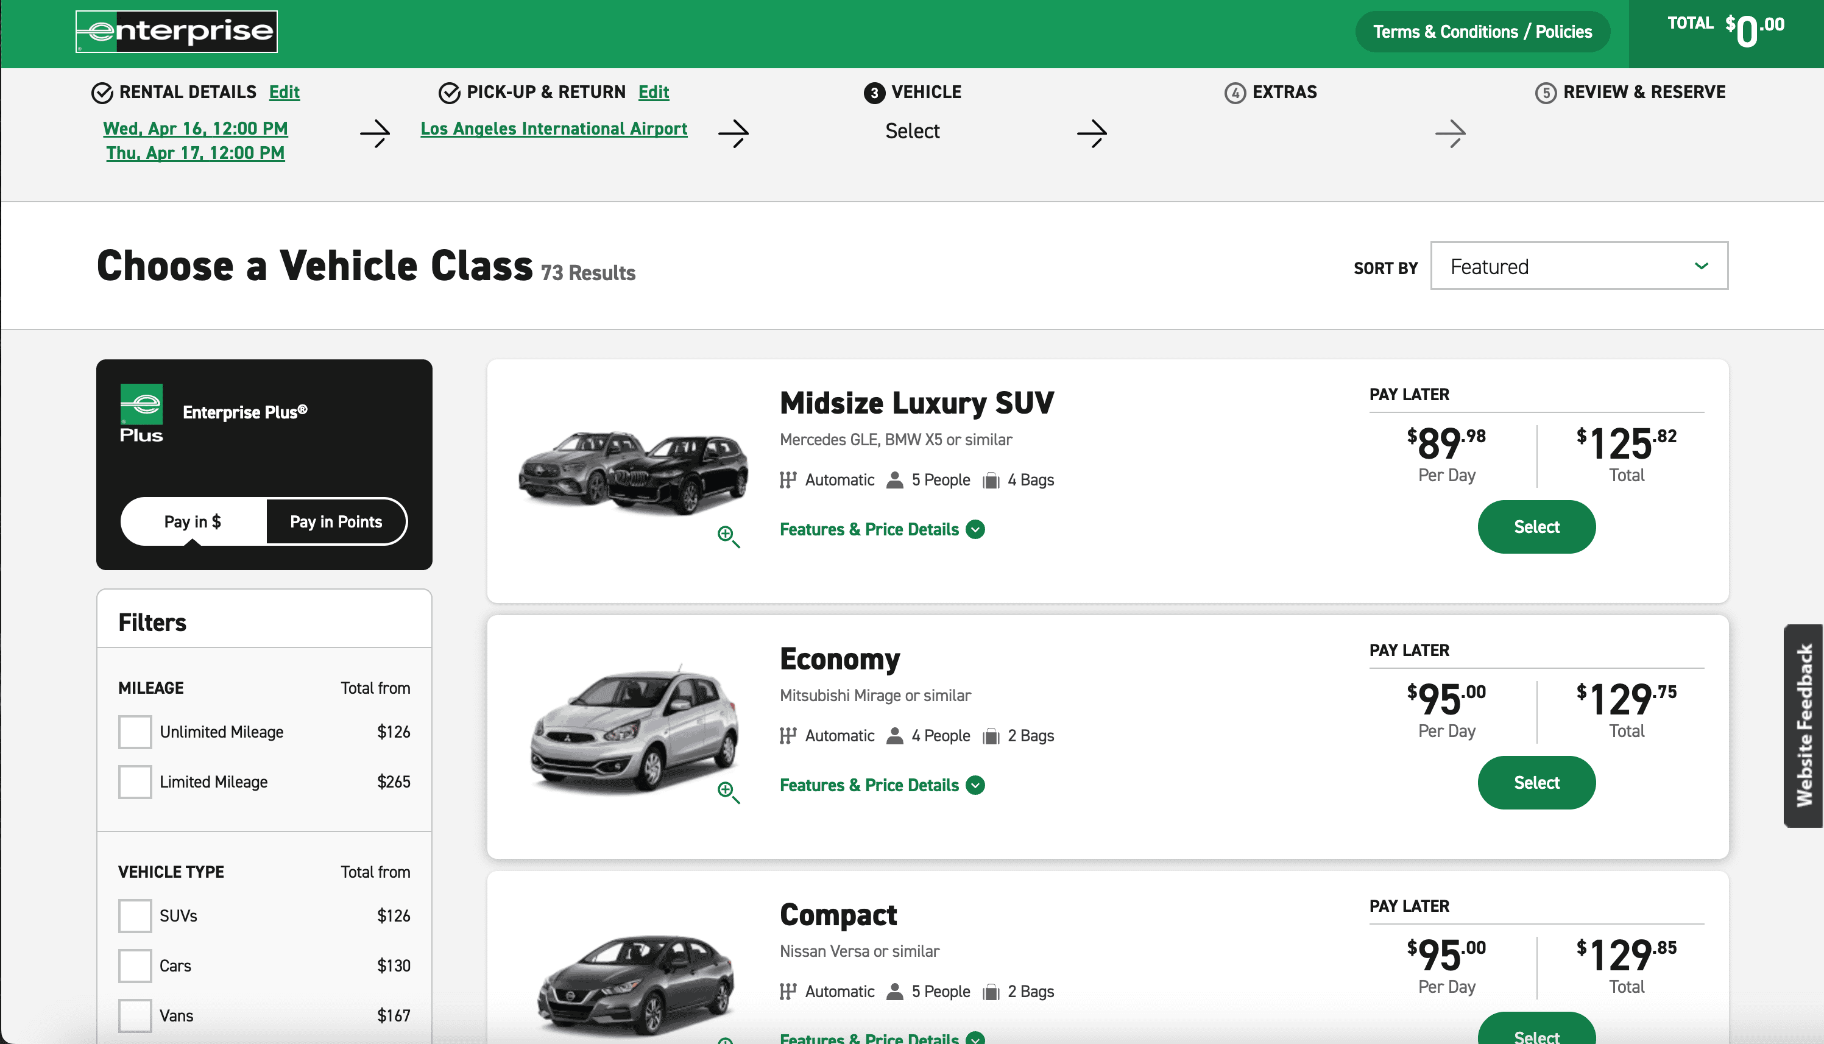1824x1044 pixels.
Task: Click arrow after Rental Details step
Action: [x=375, y=133]
